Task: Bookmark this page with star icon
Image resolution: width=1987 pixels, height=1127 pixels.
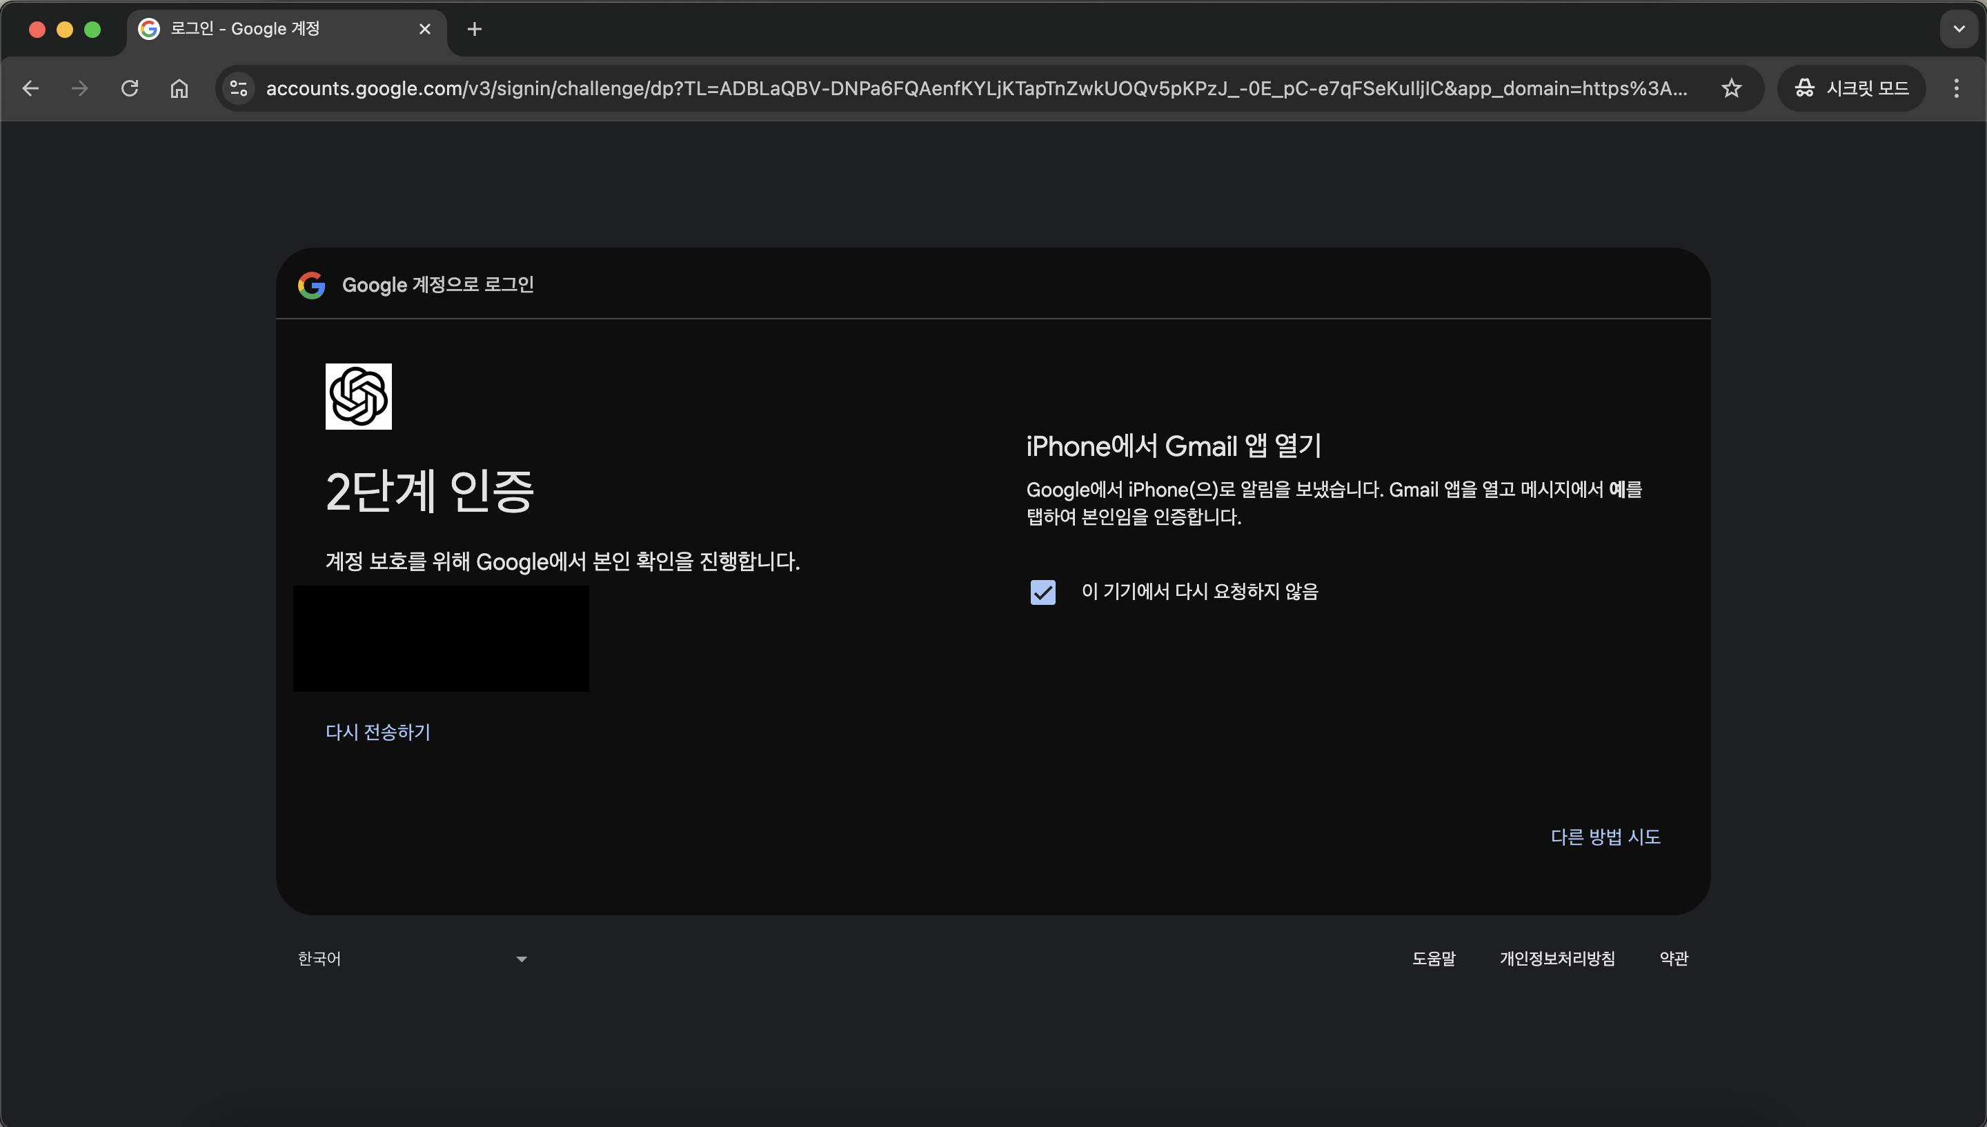Action: pyautogui.click(x=1731, y=88)
